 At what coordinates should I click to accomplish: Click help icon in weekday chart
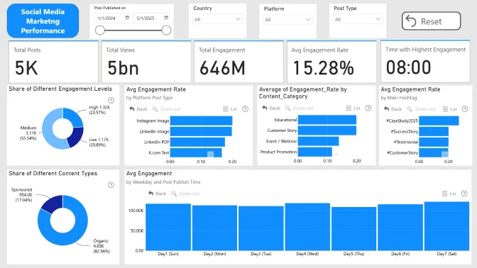click(x=464, y=194)
